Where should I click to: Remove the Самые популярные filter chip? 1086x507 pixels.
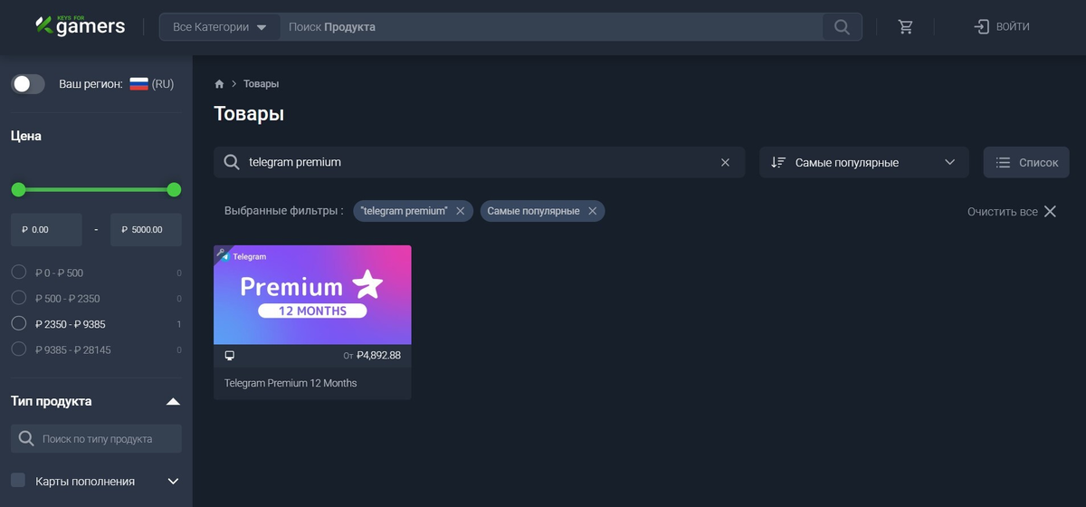click(592, 211)
